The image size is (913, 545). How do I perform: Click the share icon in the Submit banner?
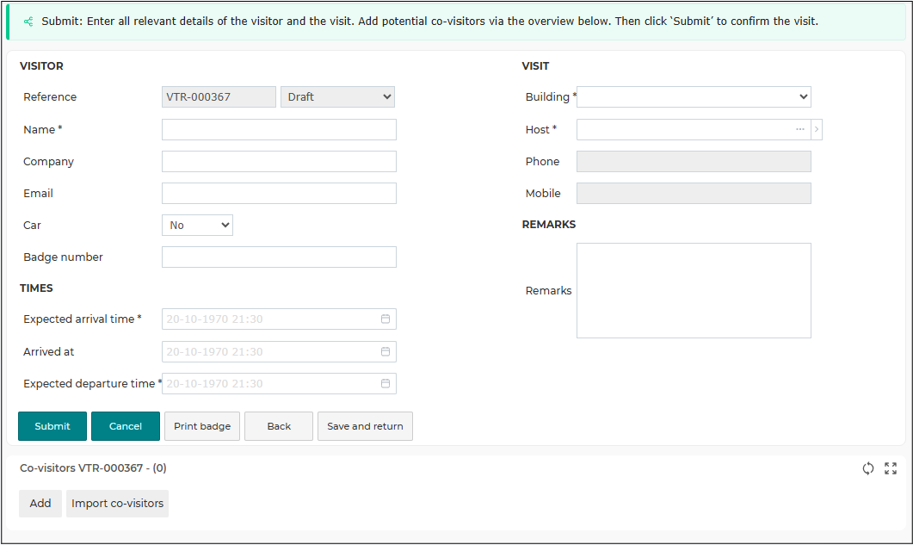click(28, 22)
